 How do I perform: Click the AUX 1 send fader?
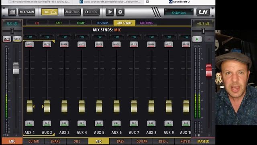tap(29, 106)
